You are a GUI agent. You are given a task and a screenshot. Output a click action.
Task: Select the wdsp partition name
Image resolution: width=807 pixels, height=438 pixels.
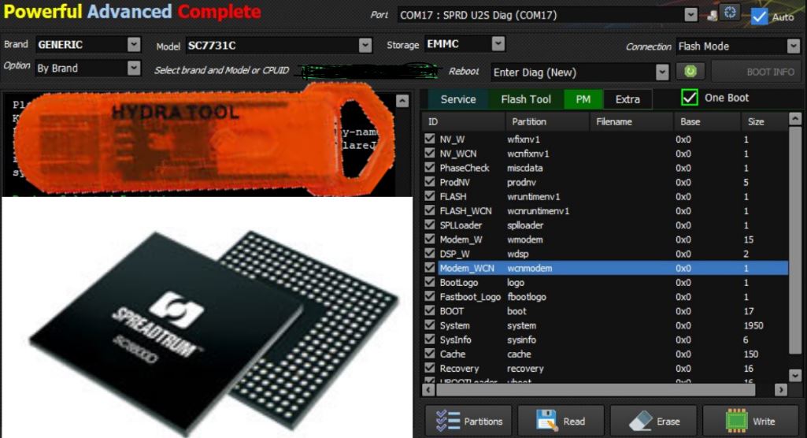click(518, 254)
